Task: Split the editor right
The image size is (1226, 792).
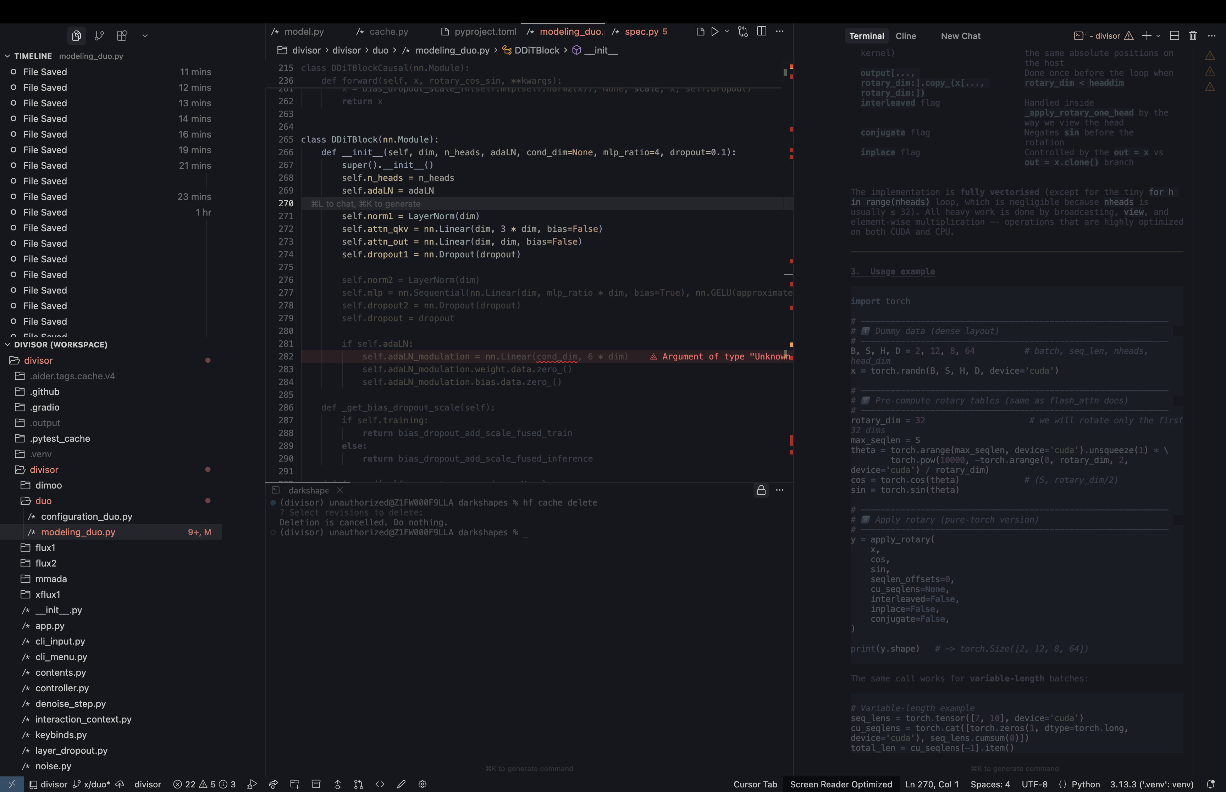Action: [761, 31]
